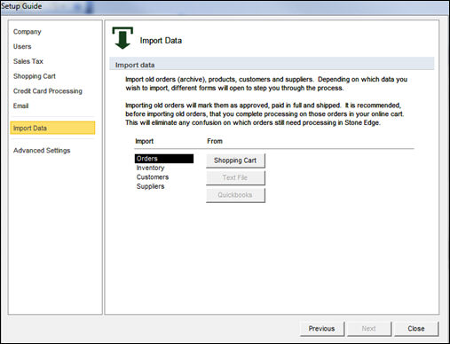Click the greyed Text File button
This screenshot has width=450, height=344.
point(235,177)
